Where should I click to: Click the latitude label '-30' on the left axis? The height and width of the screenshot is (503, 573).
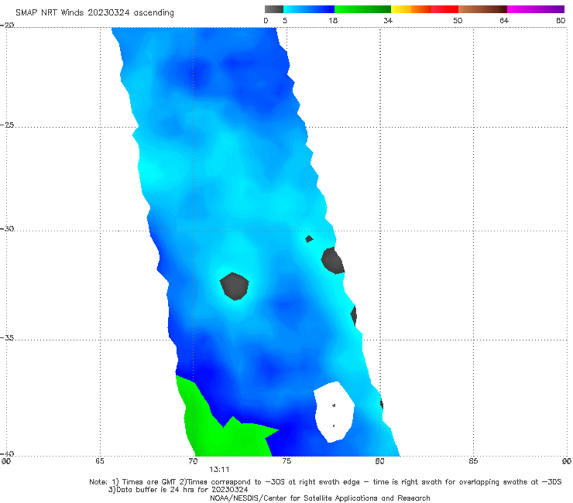(x=7, y=228)
